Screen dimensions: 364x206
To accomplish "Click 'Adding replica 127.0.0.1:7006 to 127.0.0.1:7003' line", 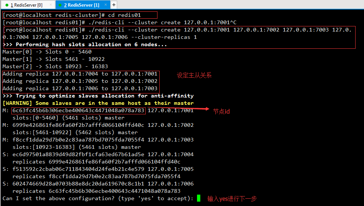I will [x=80, y=88].
